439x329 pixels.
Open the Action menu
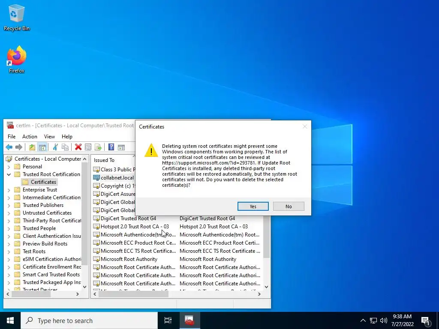click(30, 137)
